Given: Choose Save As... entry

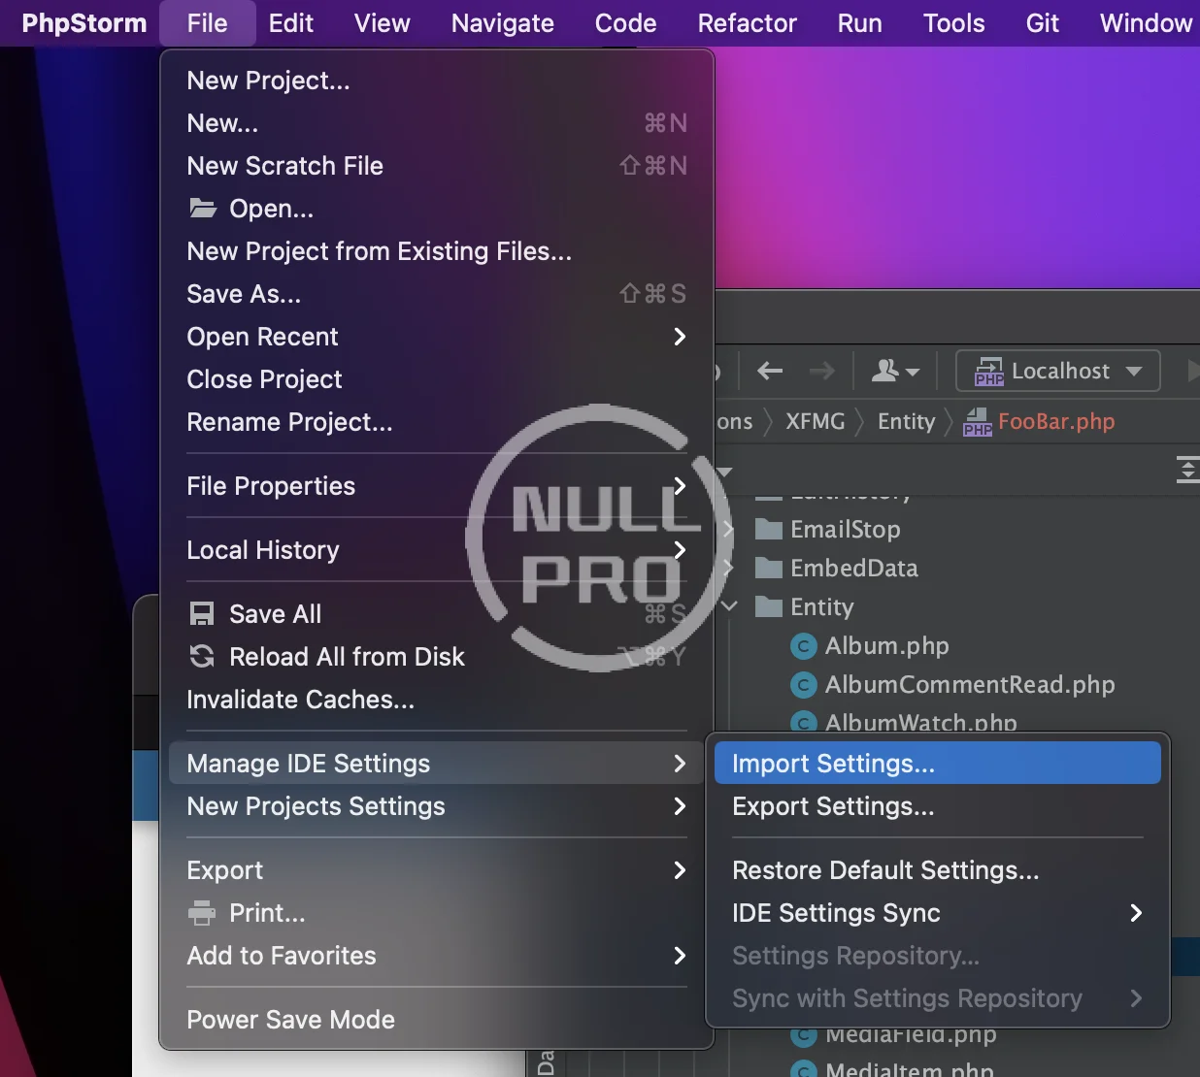Looking at the screenshot, I should point(436,294).
